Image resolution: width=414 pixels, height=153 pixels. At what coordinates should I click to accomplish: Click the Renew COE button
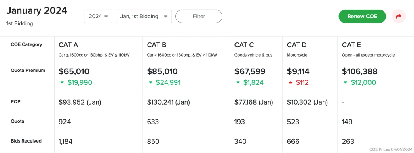[x=362, y=17]
